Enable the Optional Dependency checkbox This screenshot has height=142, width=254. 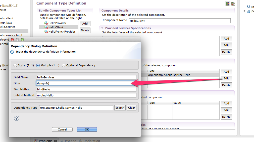64,65
